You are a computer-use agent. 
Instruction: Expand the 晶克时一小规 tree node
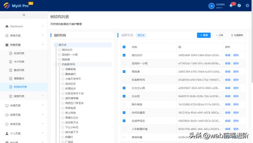(59, 55)
